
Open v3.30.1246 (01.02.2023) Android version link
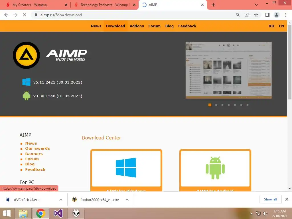[58, 96]
